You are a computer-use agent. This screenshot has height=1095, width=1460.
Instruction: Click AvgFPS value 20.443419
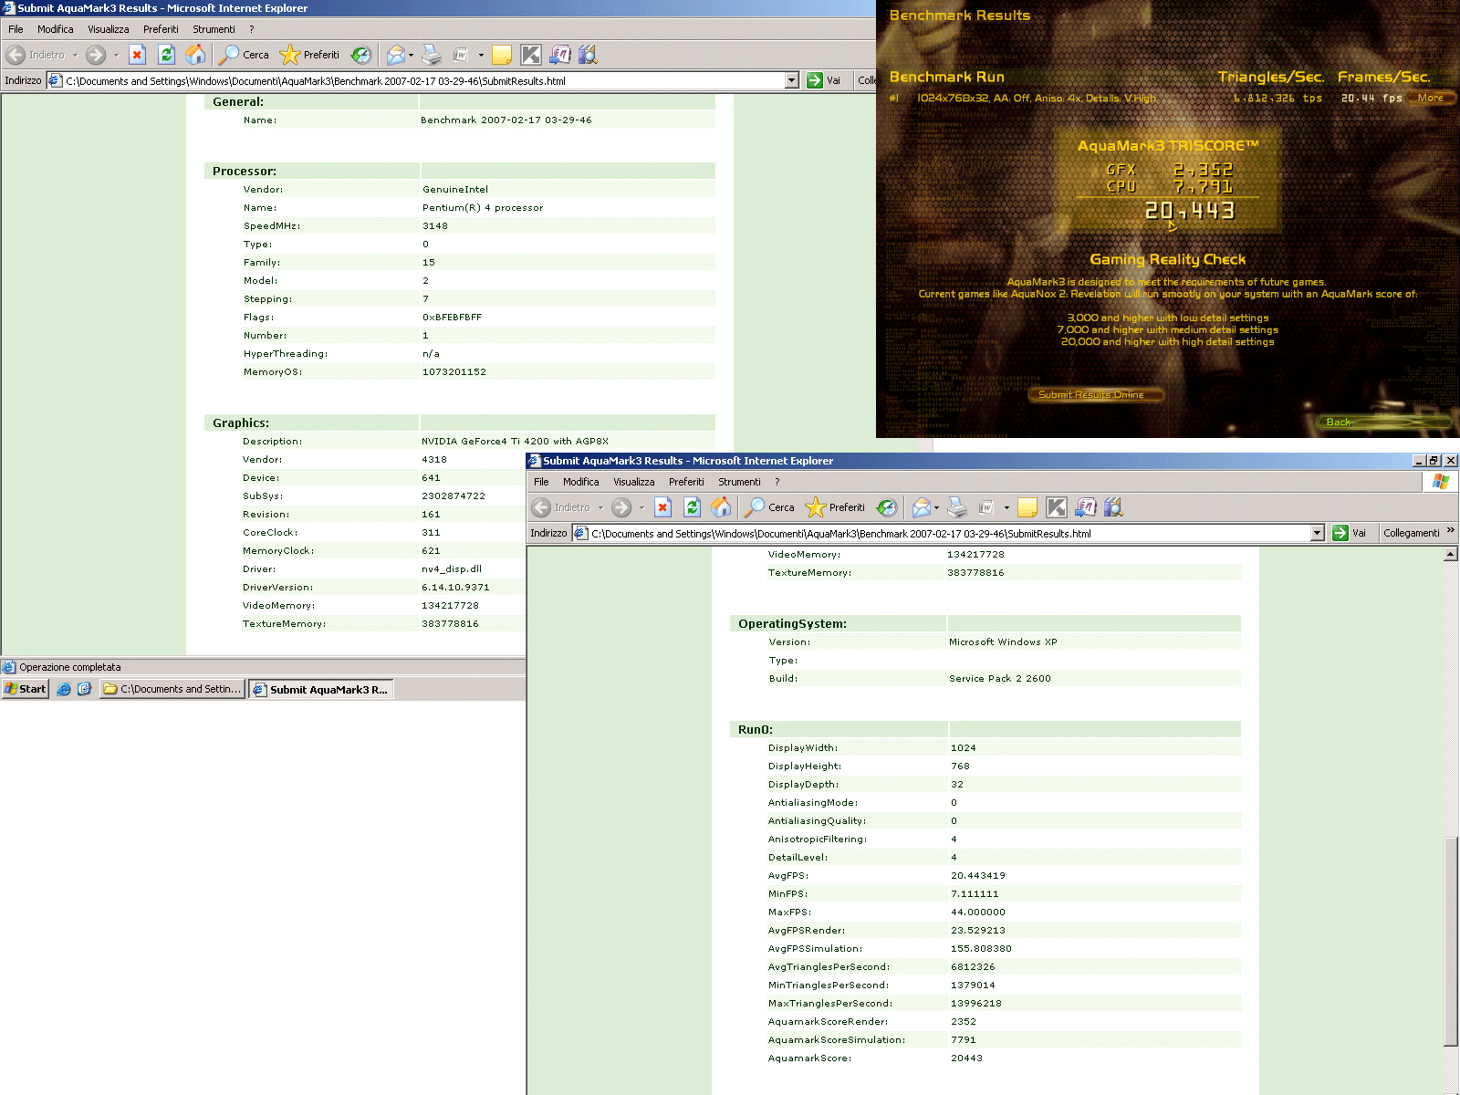tap(977, 875)
